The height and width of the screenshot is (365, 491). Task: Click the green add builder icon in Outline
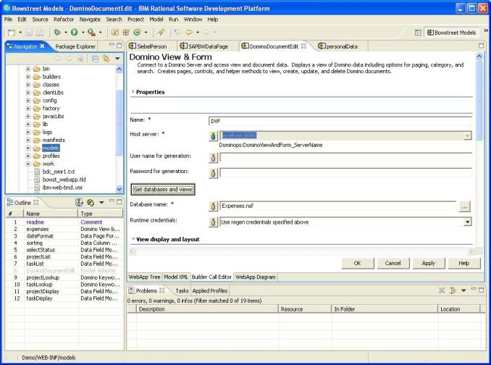coord(91,203)
